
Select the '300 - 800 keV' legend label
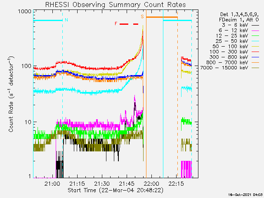(229, 57)
